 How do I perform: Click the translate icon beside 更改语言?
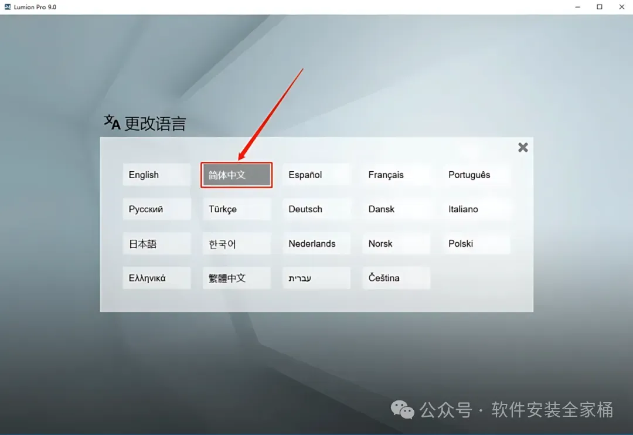pos(112,123)
